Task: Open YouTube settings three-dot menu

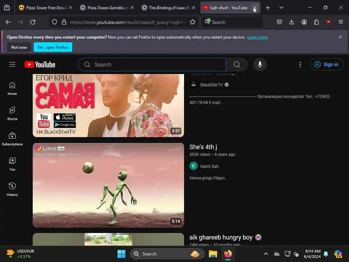Action: click(300, 64)
